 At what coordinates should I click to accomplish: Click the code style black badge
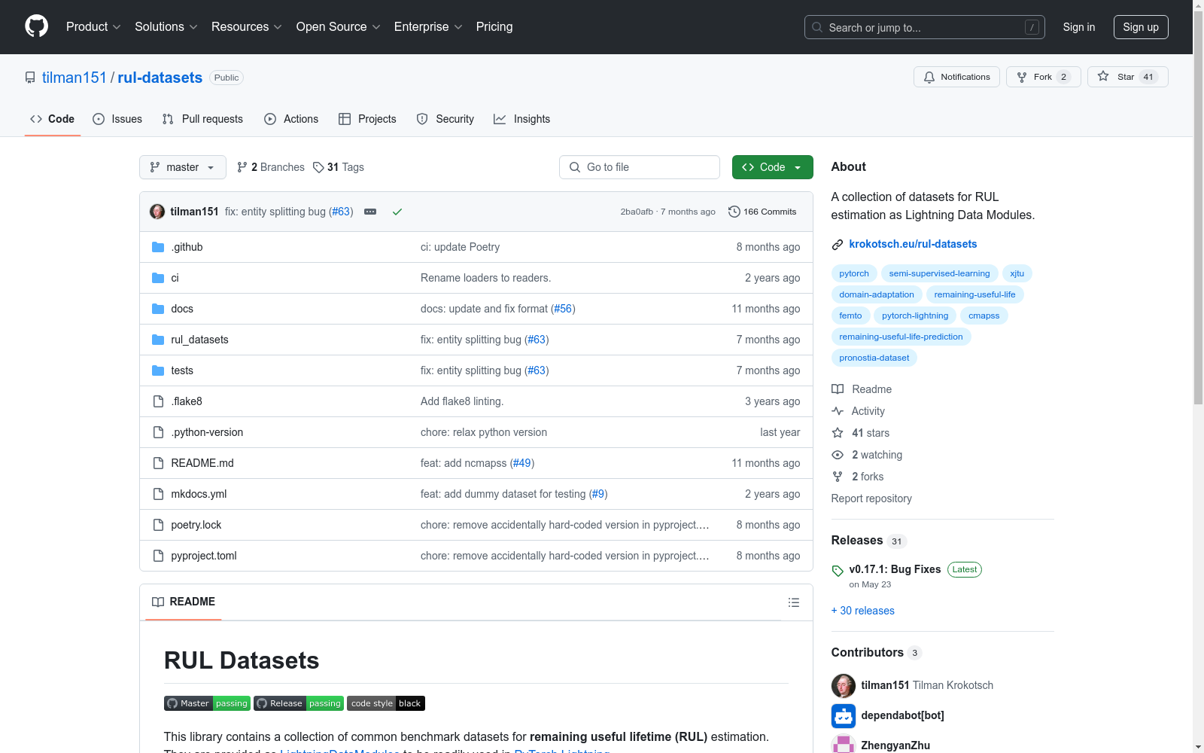click(x=386, y=703)
